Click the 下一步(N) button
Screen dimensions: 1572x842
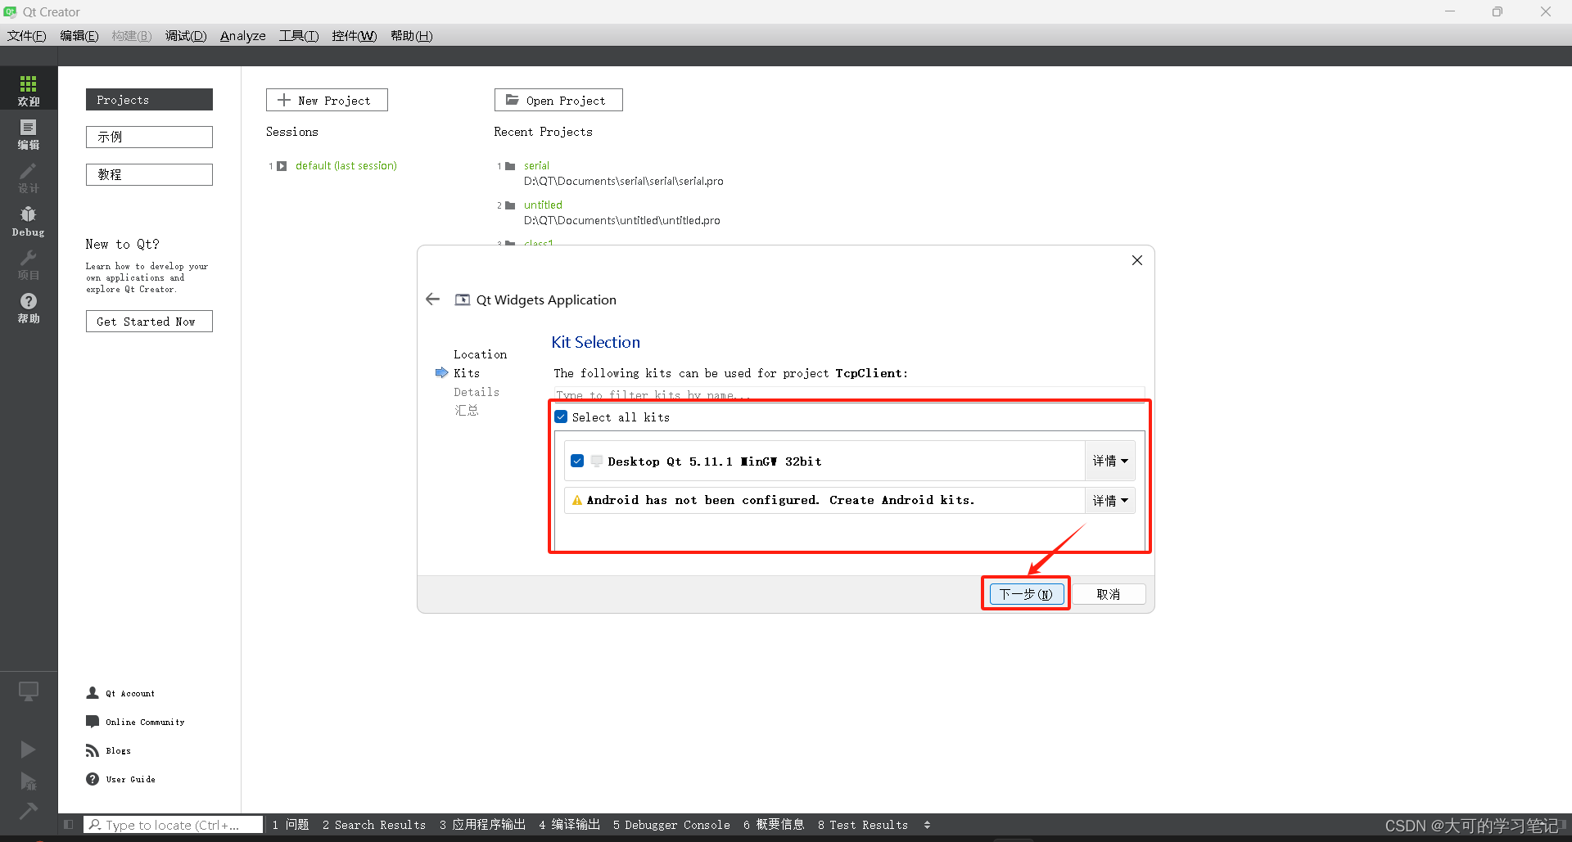click(x=1026, y=594)
